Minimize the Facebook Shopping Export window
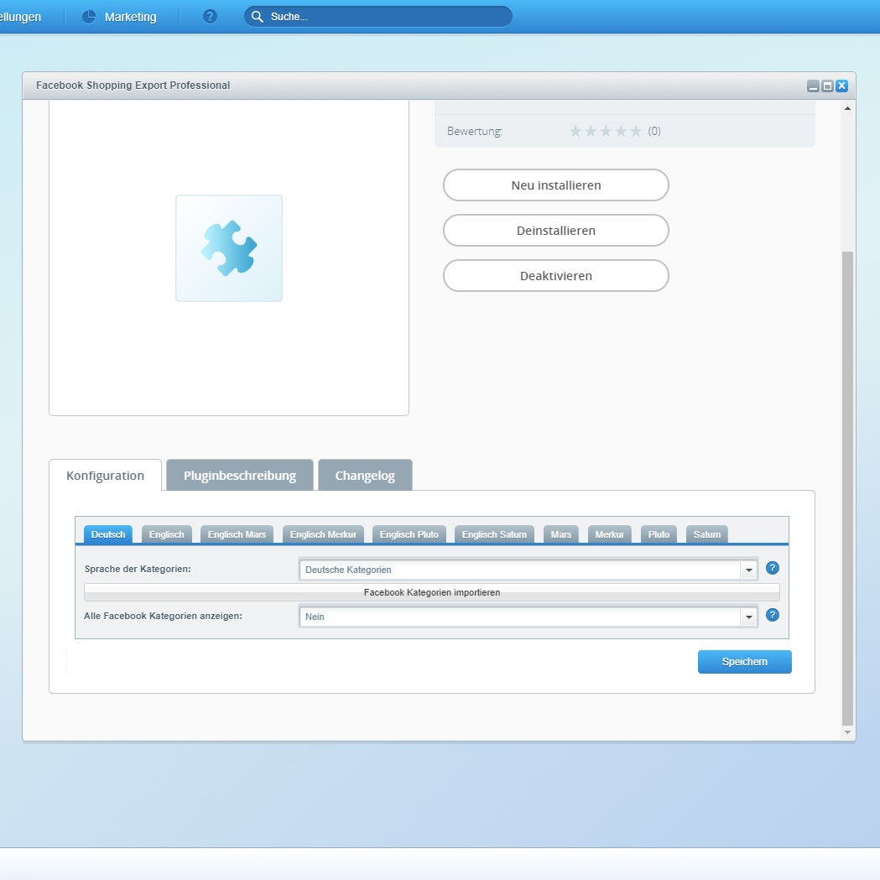 point(813,86)
